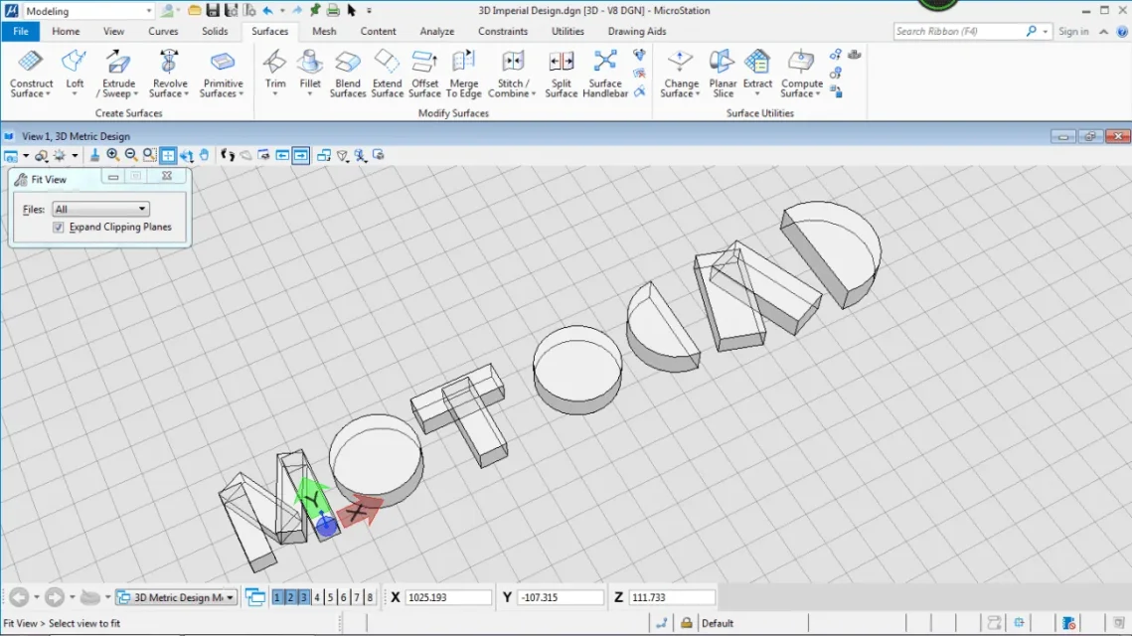
Task: Select the Loft surface tool
Action: coord(75,73)
